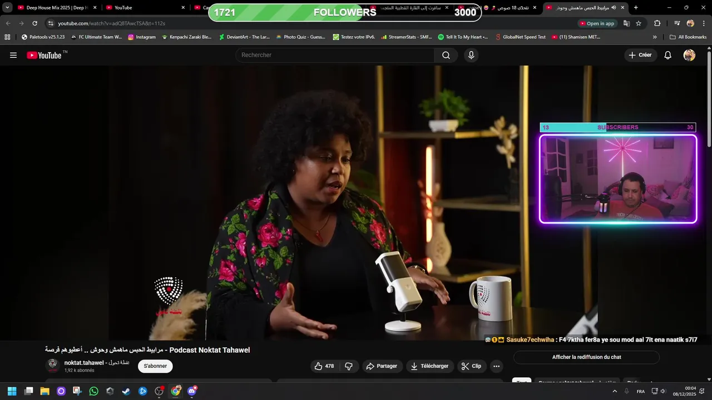Click the Rechercher search field
Viewport: 712px width, 400px height.
tap(335, 55)
